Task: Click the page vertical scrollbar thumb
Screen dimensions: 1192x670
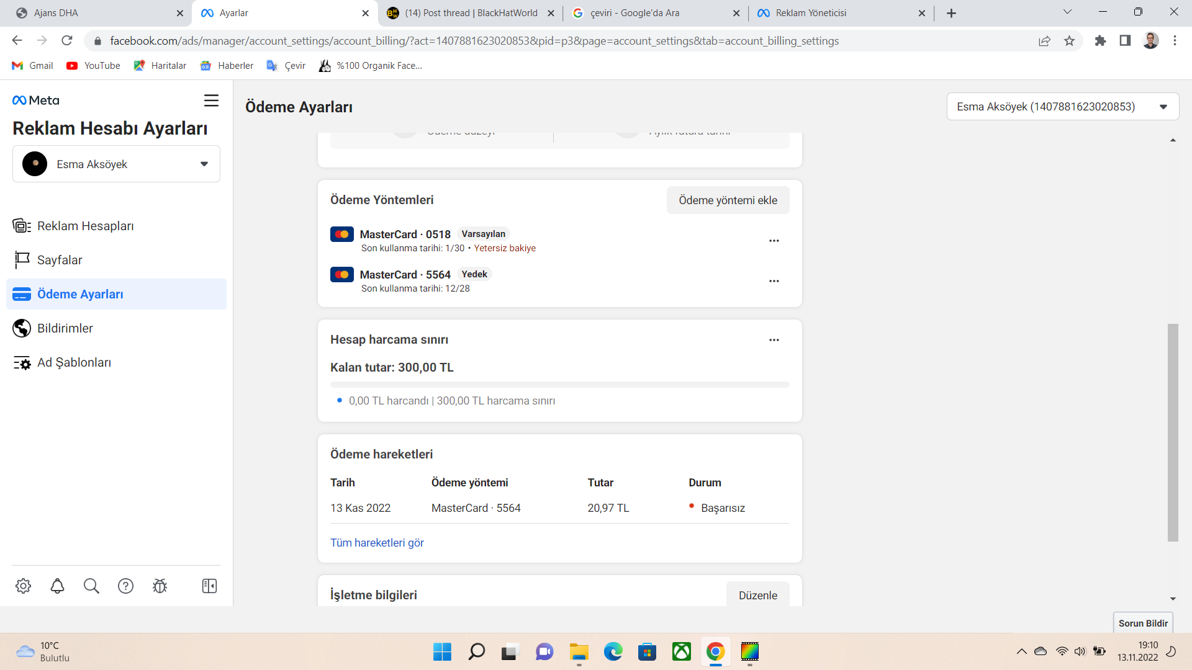Action: (1173, 432)
